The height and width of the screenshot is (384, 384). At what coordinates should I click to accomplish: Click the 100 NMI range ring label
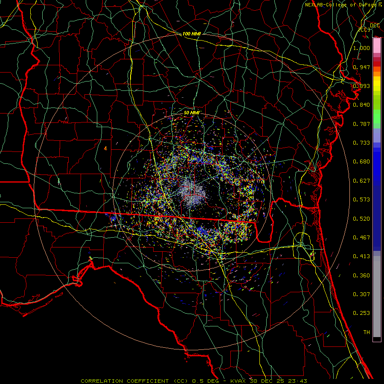click(192, 34)
